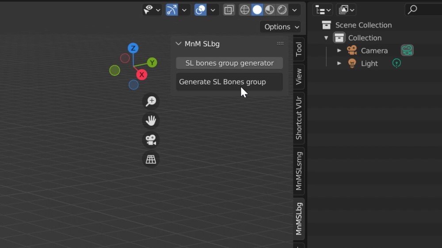Click SL bones group generator button
The height and width of the screenshot is (248, 442).
[x=229, y=63]
